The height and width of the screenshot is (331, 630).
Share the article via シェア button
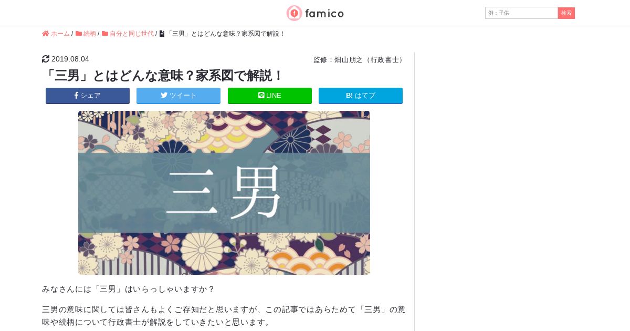(88, 96)
